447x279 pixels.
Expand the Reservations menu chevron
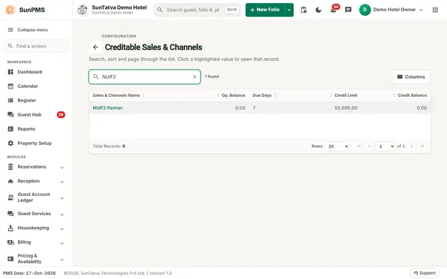(62, 167)
